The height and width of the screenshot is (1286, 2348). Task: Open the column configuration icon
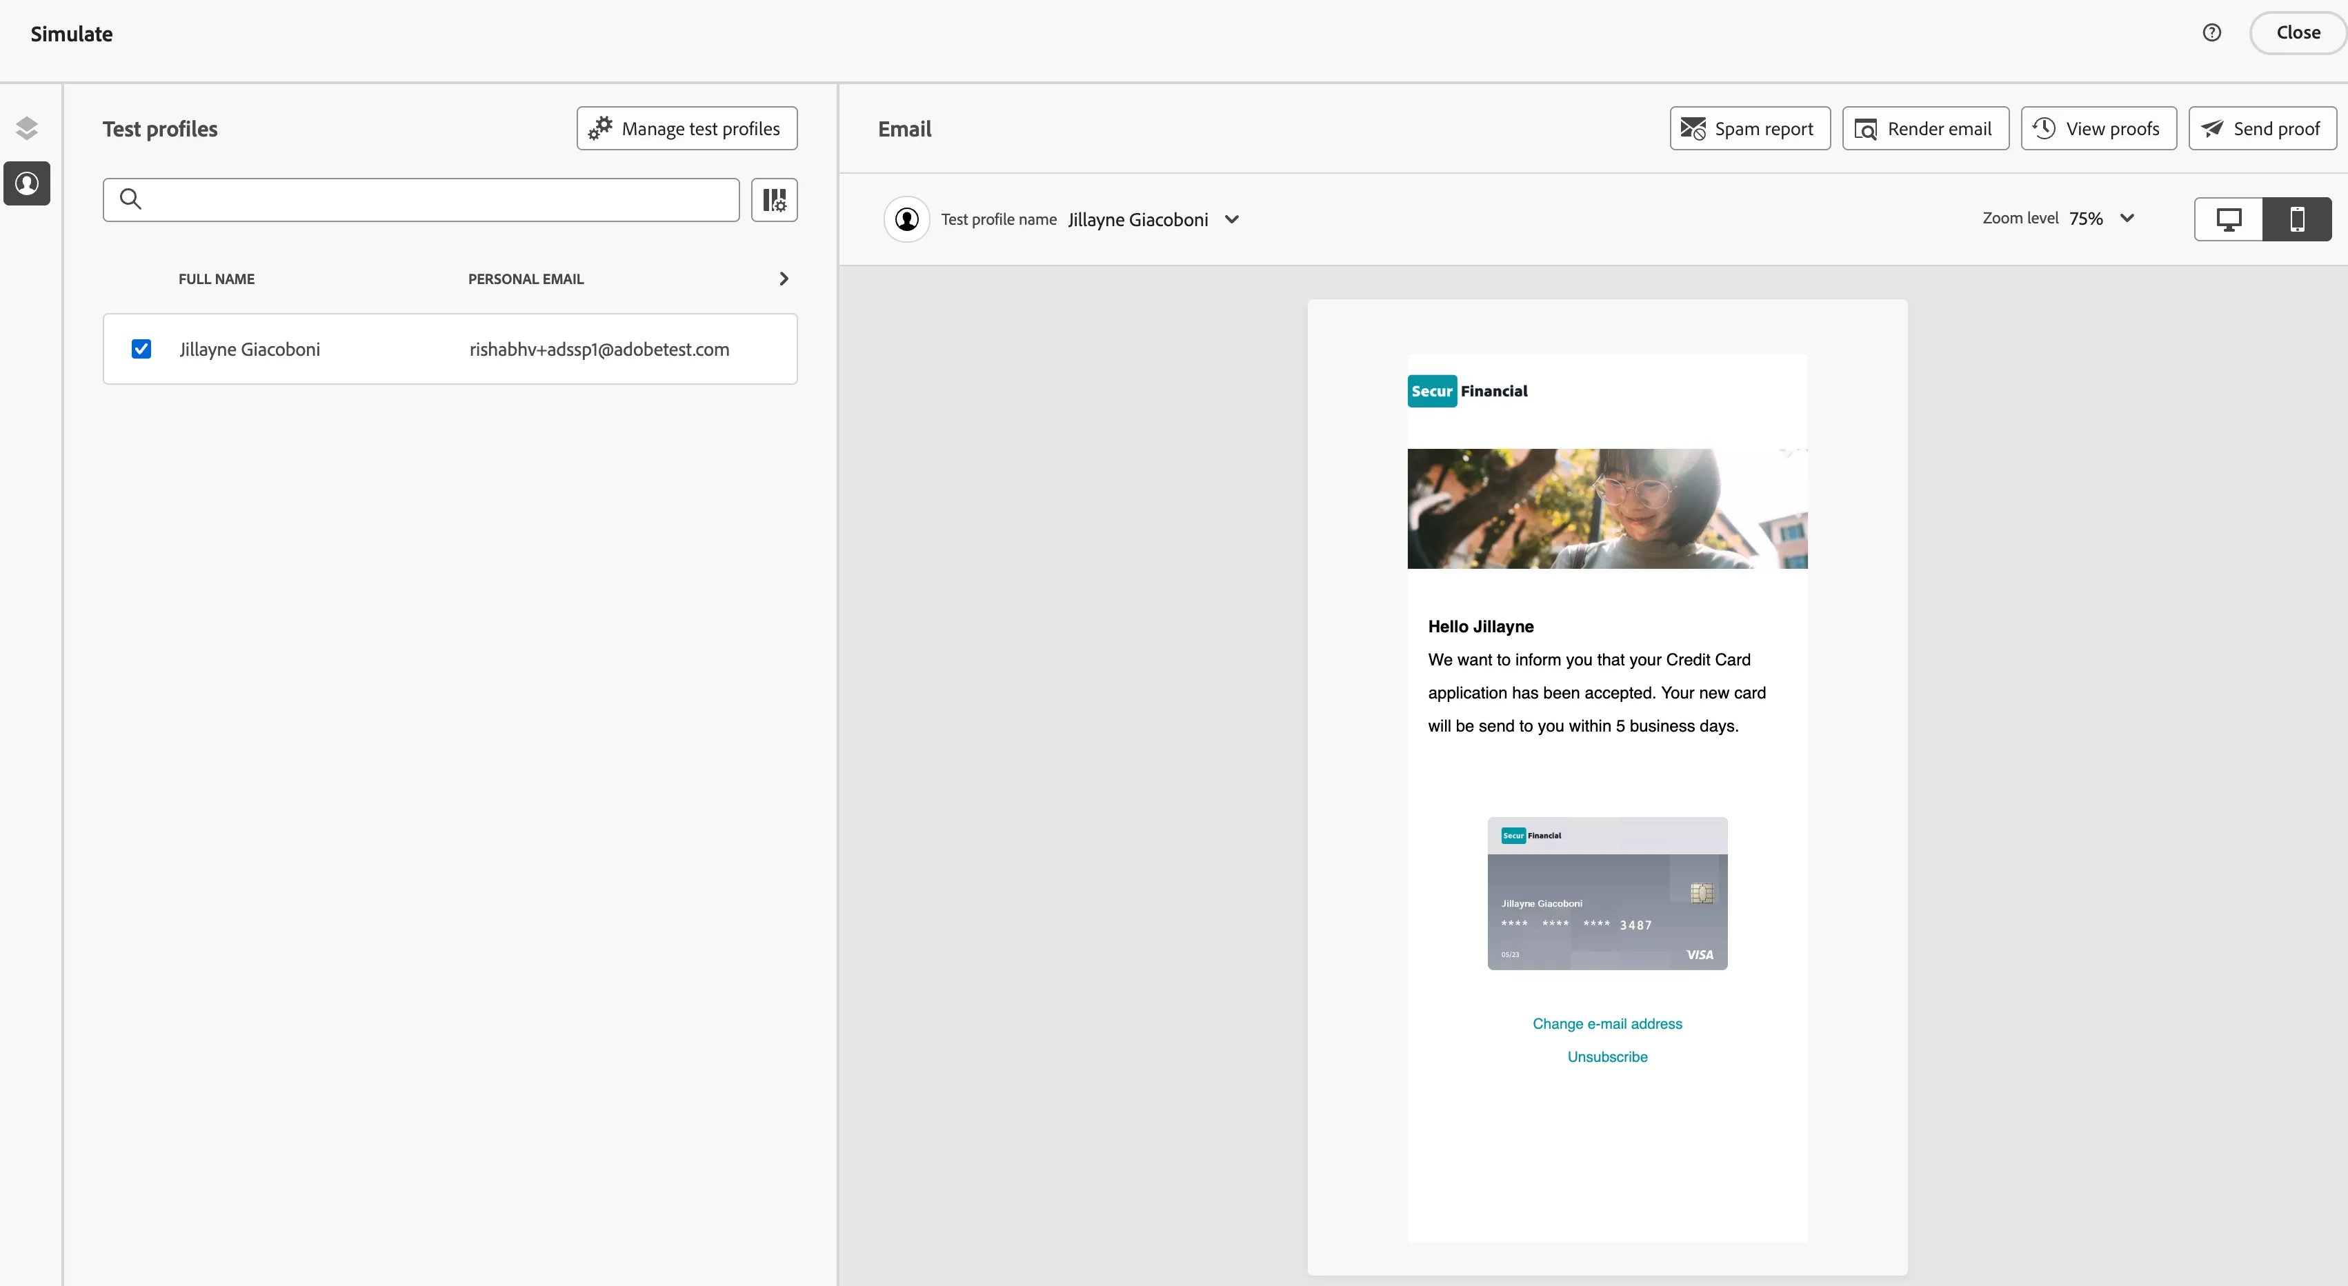coord(774,199)
